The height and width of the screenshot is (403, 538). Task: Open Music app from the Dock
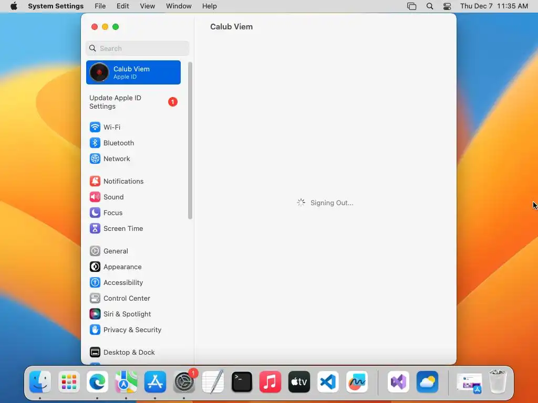[271, 382]
